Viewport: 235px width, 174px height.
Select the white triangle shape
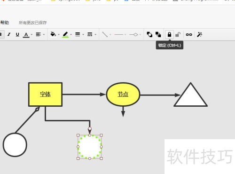pos(191,98)
